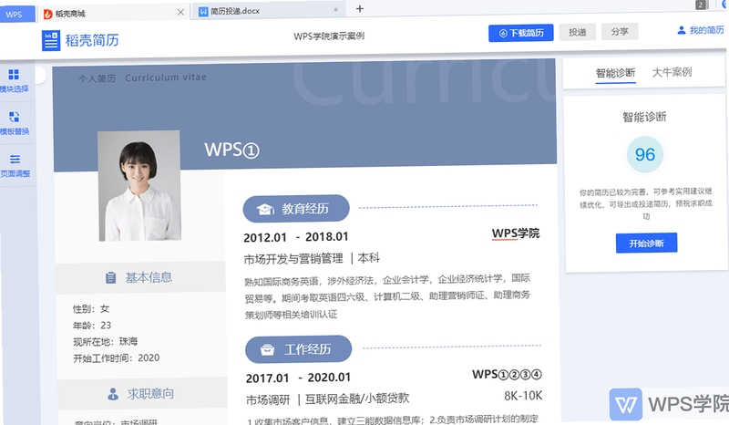Click the 稻壳简历 logo icon
The image size is (729, 425).
coord(51,40)
